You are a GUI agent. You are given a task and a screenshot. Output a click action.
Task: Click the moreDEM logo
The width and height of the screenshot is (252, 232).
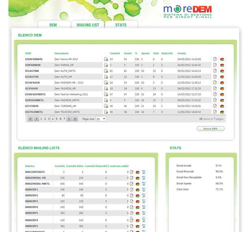point(187,11)
